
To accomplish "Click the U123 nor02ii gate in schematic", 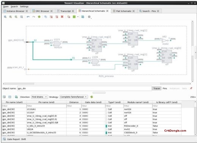I will [x=57, y=44].
